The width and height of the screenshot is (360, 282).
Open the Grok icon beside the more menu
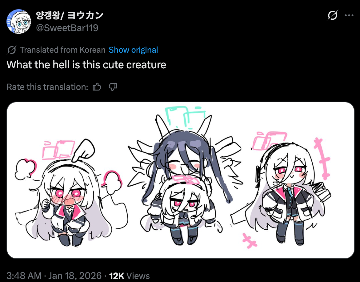pyautogui.click(x=332, y=16)
